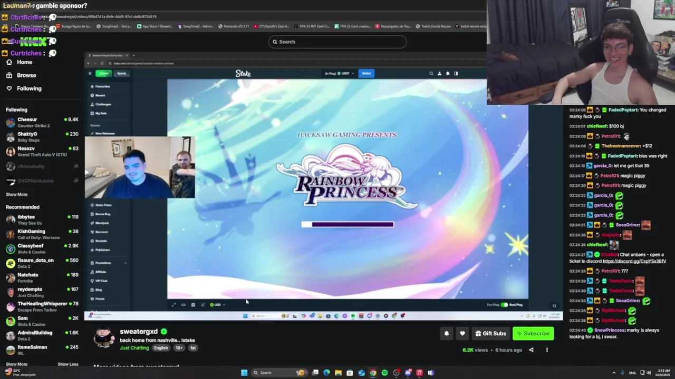Click the 18+ tag
Image resolution: width=675 pixels, height=379 pixels.
click(179, 348)
